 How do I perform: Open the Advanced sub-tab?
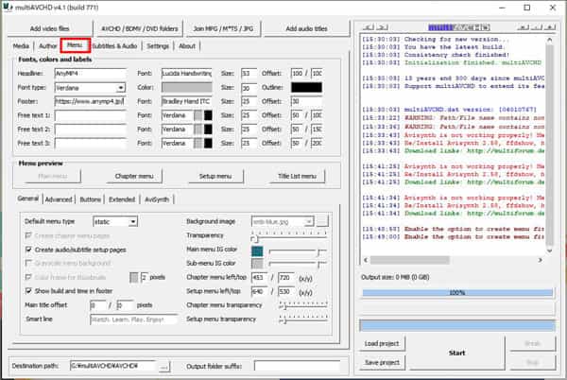[58, 199]
